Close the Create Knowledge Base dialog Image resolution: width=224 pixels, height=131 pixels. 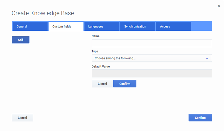pos(219,6)
